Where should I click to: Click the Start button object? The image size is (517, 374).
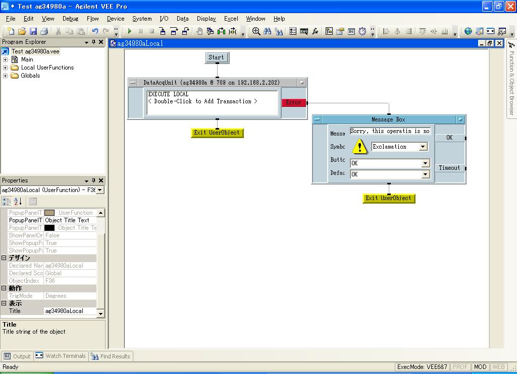[217, 57]
